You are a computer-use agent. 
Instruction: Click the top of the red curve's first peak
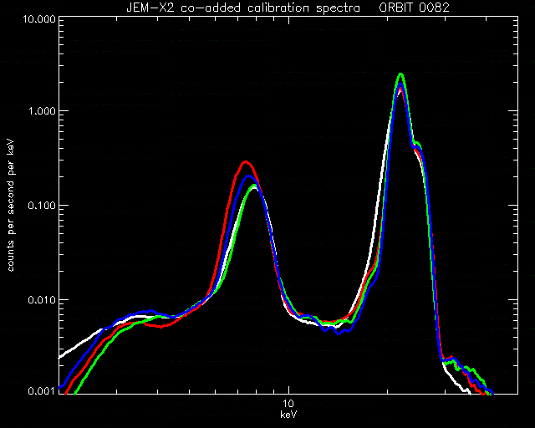[245, 162]
